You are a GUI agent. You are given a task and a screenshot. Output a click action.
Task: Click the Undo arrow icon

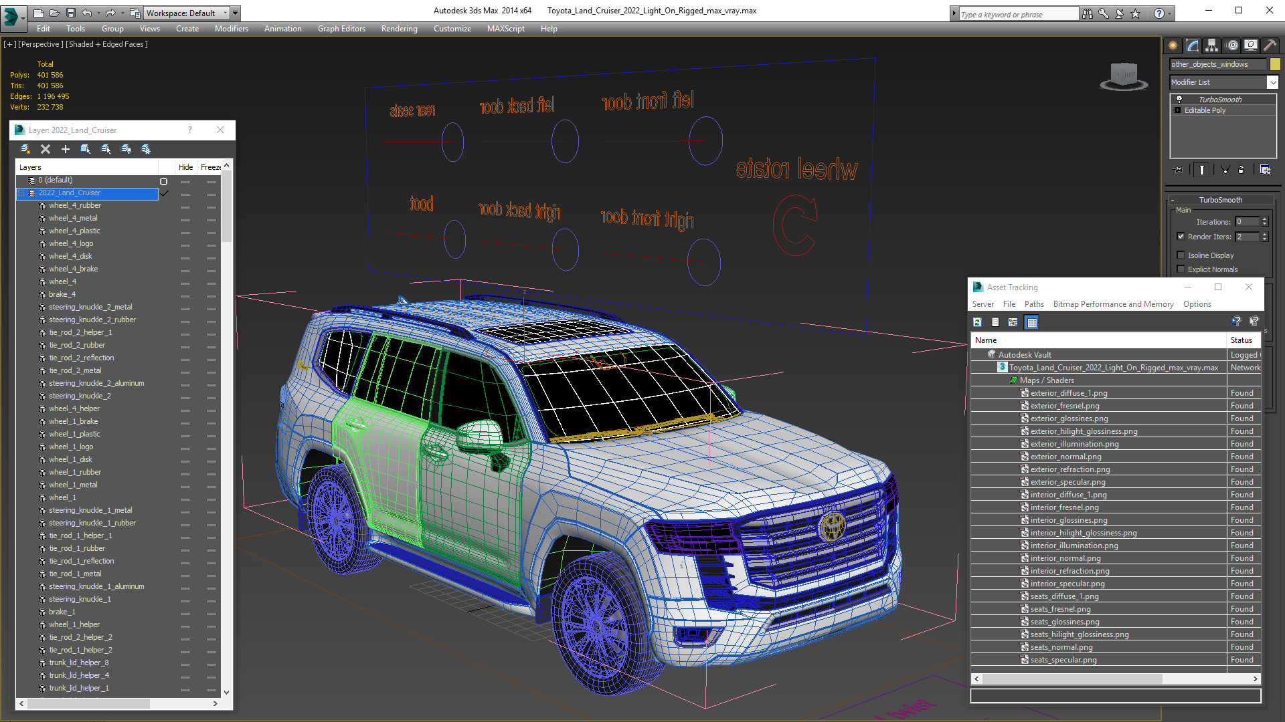pos(86,13)
